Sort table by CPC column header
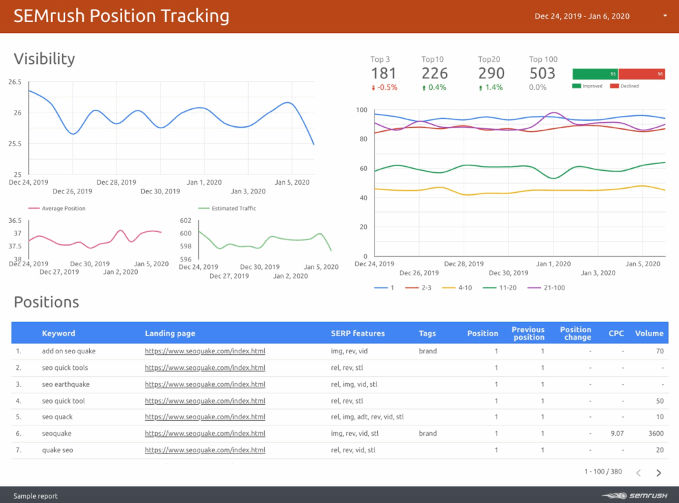 point(616,334)
